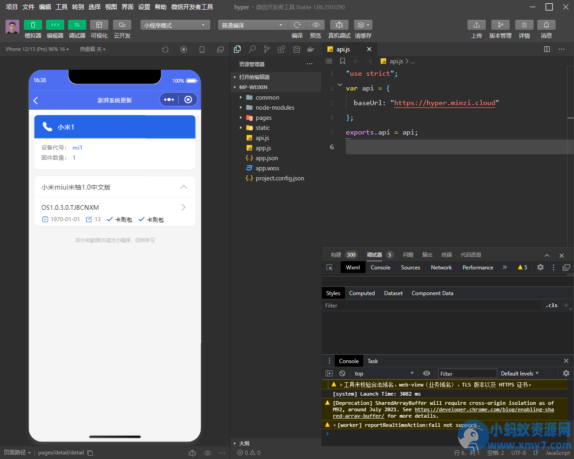The width and height of the screenshot is (574, 459).
Task: Open 资源管理器 more options ellipsis
Action: pos(310,64)
